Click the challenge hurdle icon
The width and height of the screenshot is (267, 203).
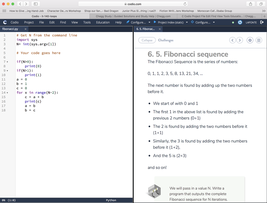(154, 191)
